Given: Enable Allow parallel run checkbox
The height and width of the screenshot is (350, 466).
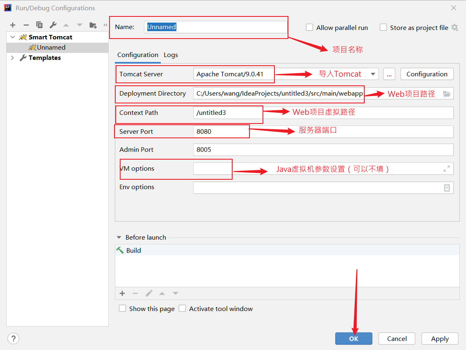Looking at the screenshot, I should click(x=310, y=27).
